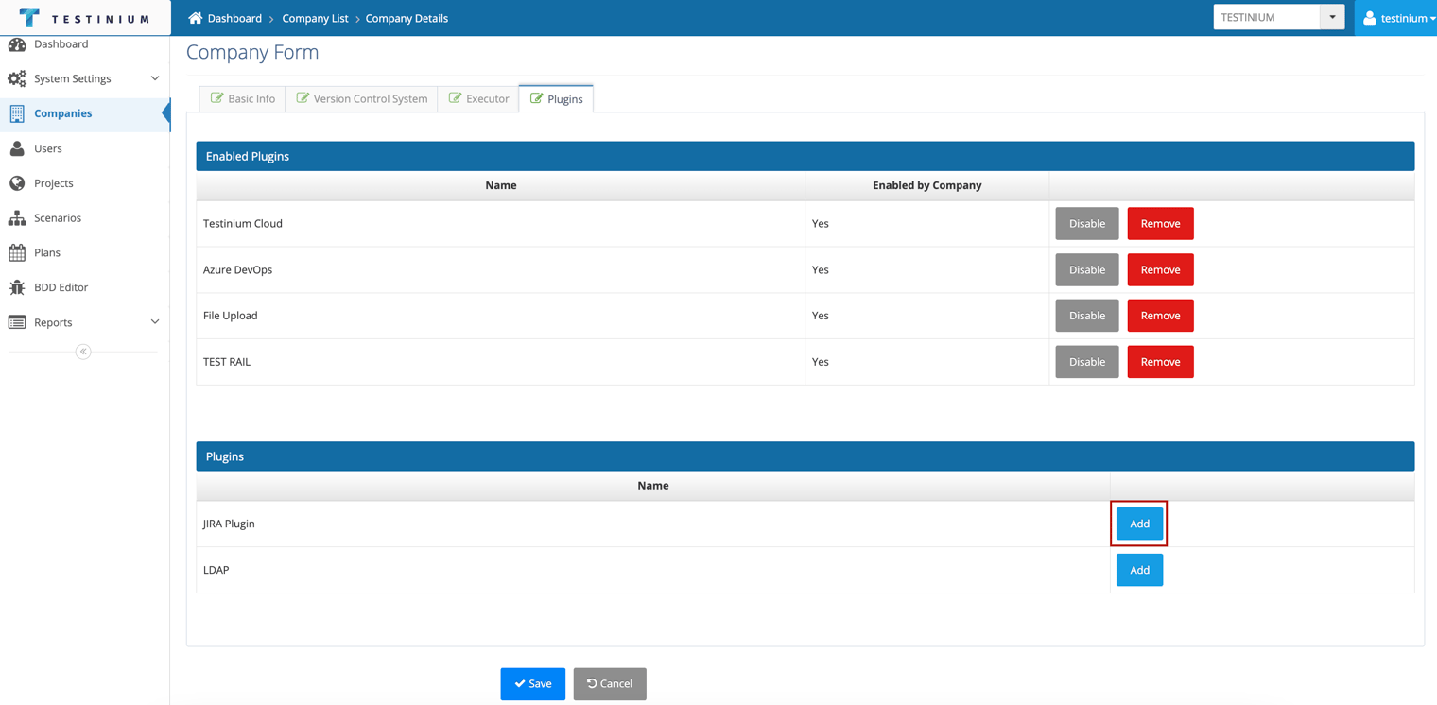Switch to the Executor tab

[x=478, y=98]
